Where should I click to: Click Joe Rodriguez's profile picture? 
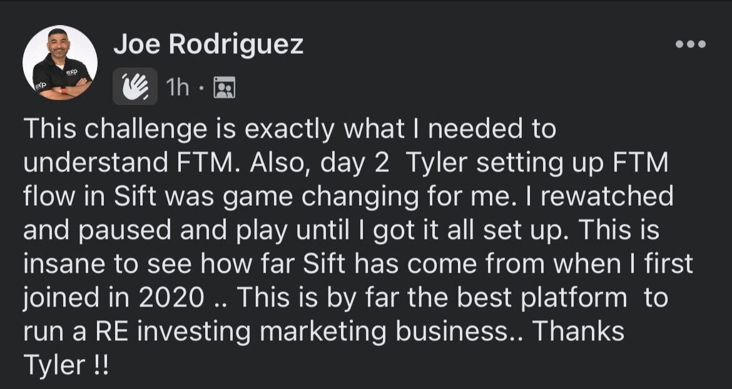coord(61,61)
